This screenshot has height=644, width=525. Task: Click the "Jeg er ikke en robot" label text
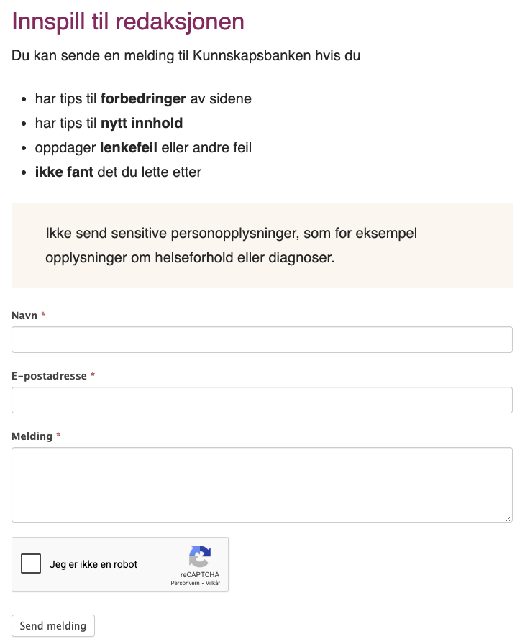pos(93,564)
